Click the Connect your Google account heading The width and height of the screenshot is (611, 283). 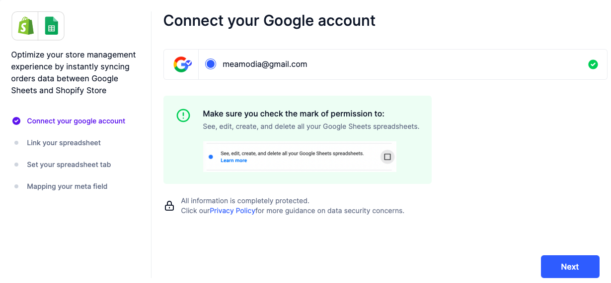(269, 21)
